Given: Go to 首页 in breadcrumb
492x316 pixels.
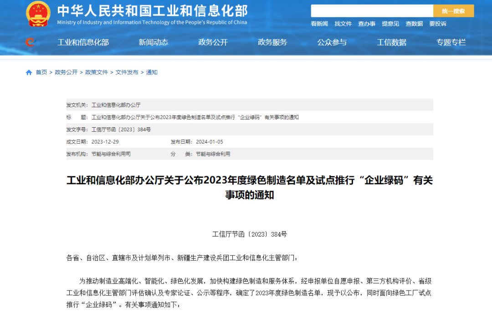Looking at the screenshot, I should (41, 72).
